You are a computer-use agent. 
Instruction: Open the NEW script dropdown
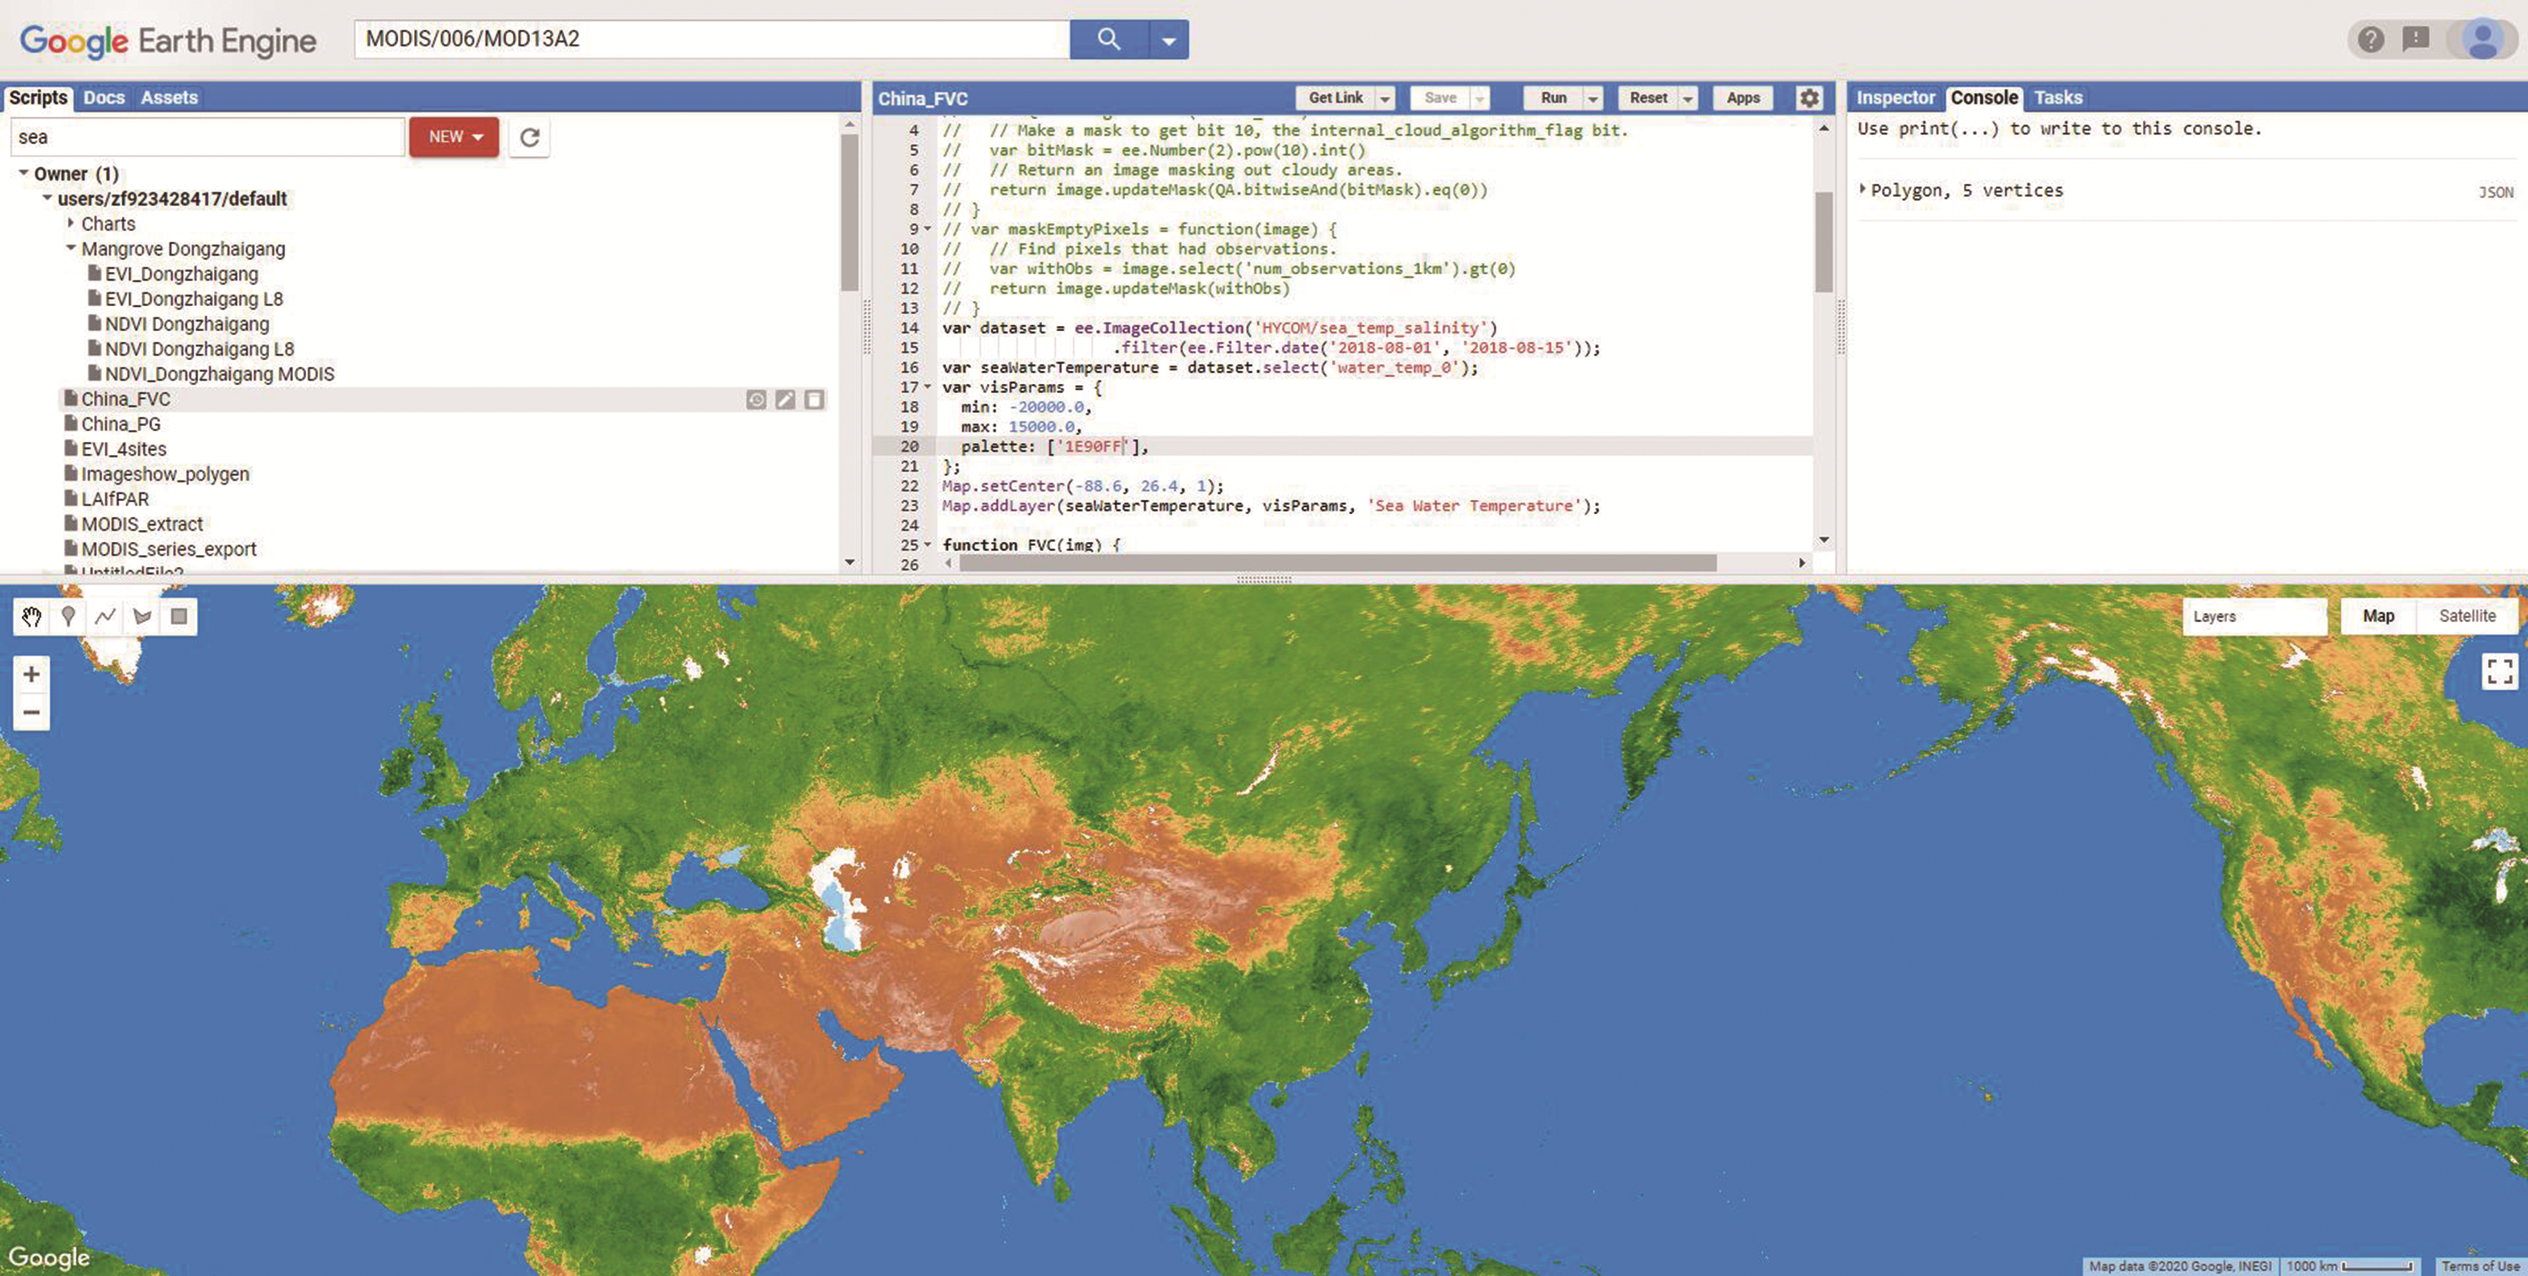coord(454,137)
